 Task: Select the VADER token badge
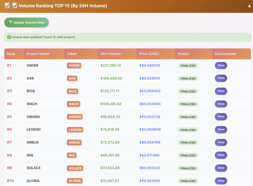[x=74, y=66]
